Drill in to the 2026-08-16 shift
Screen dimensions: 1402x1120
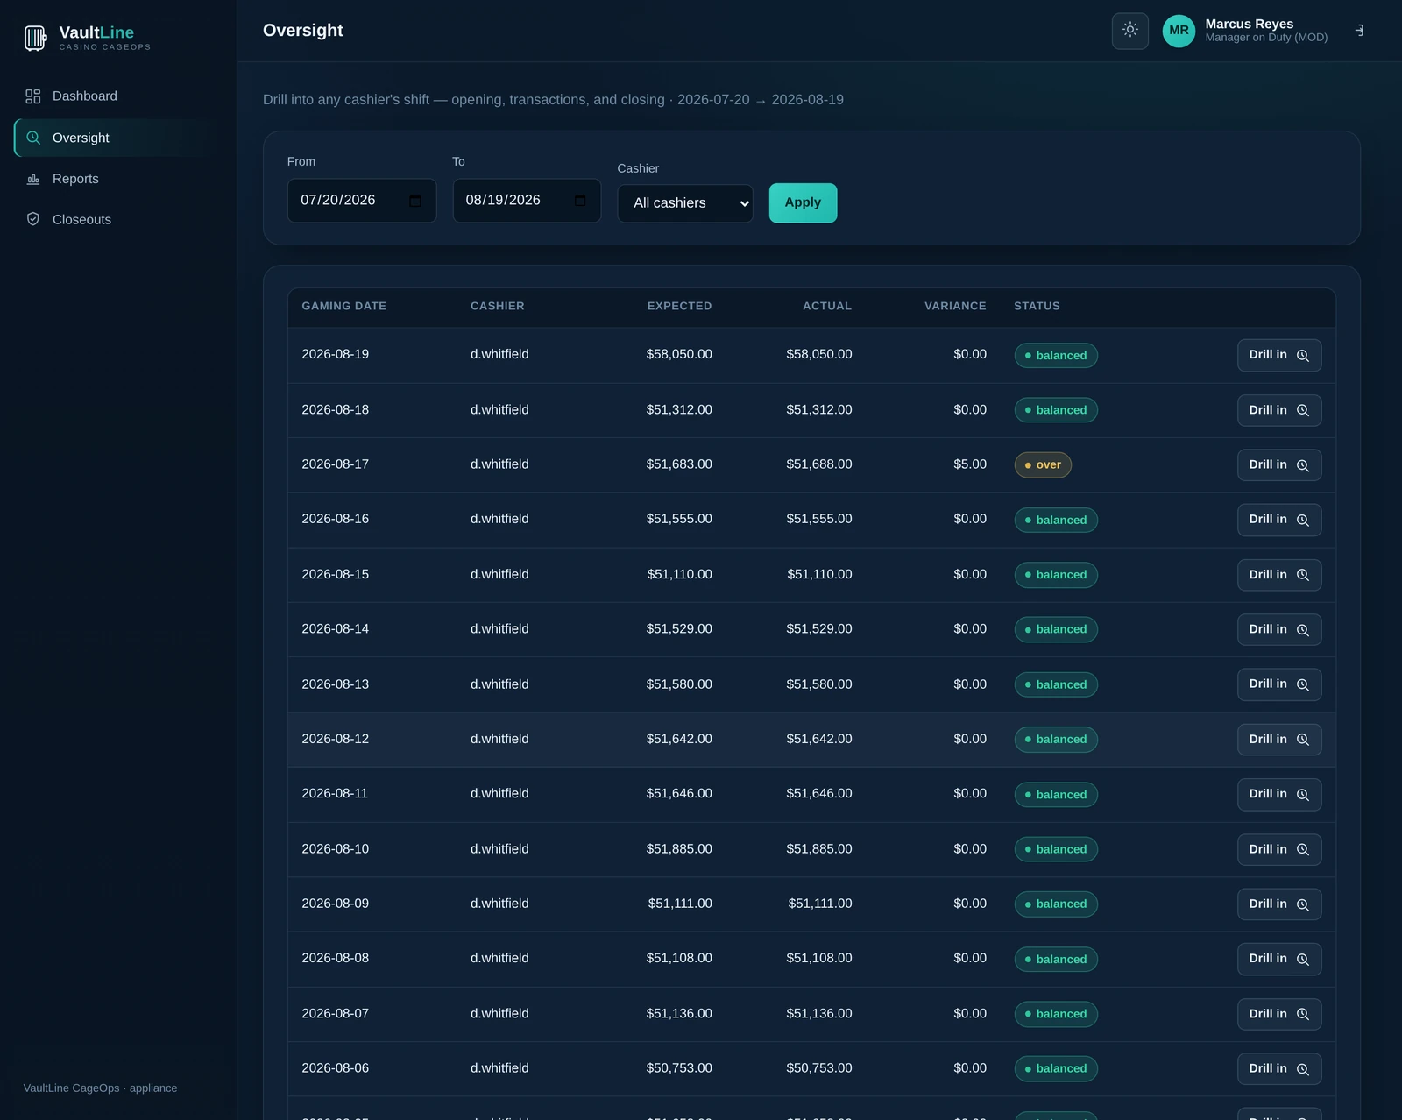point(1279,520)
